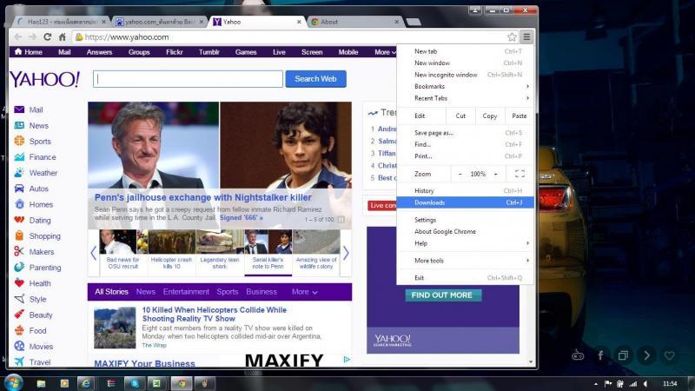
Task: Open Makers scissors icon in sidebar
Action: [x=19, y=251]
